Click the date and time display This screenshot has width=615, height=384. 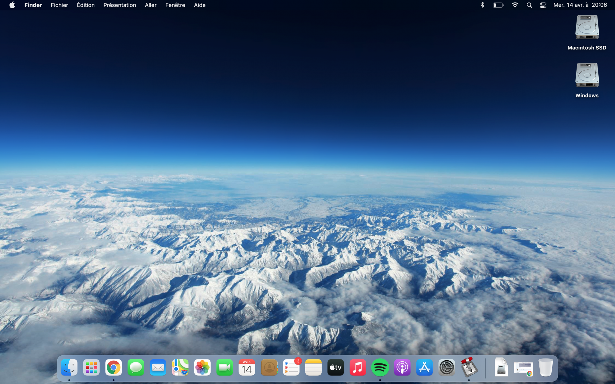click(580, 5)
